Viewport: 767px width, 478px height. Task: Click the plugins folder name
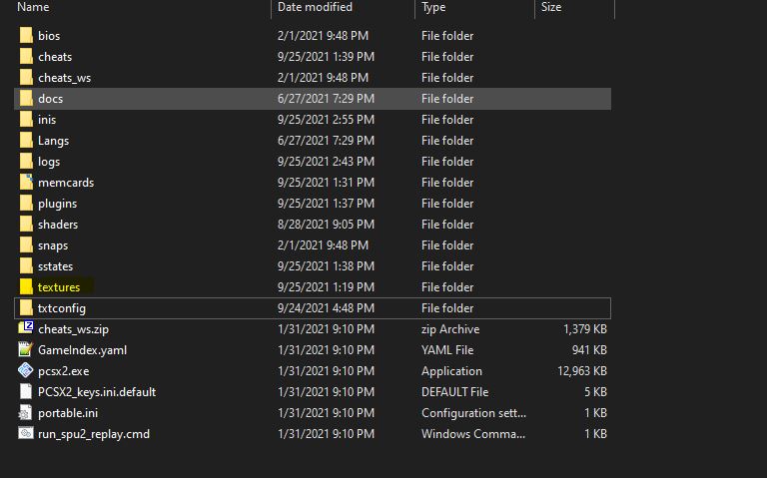(x=57, y=204)
